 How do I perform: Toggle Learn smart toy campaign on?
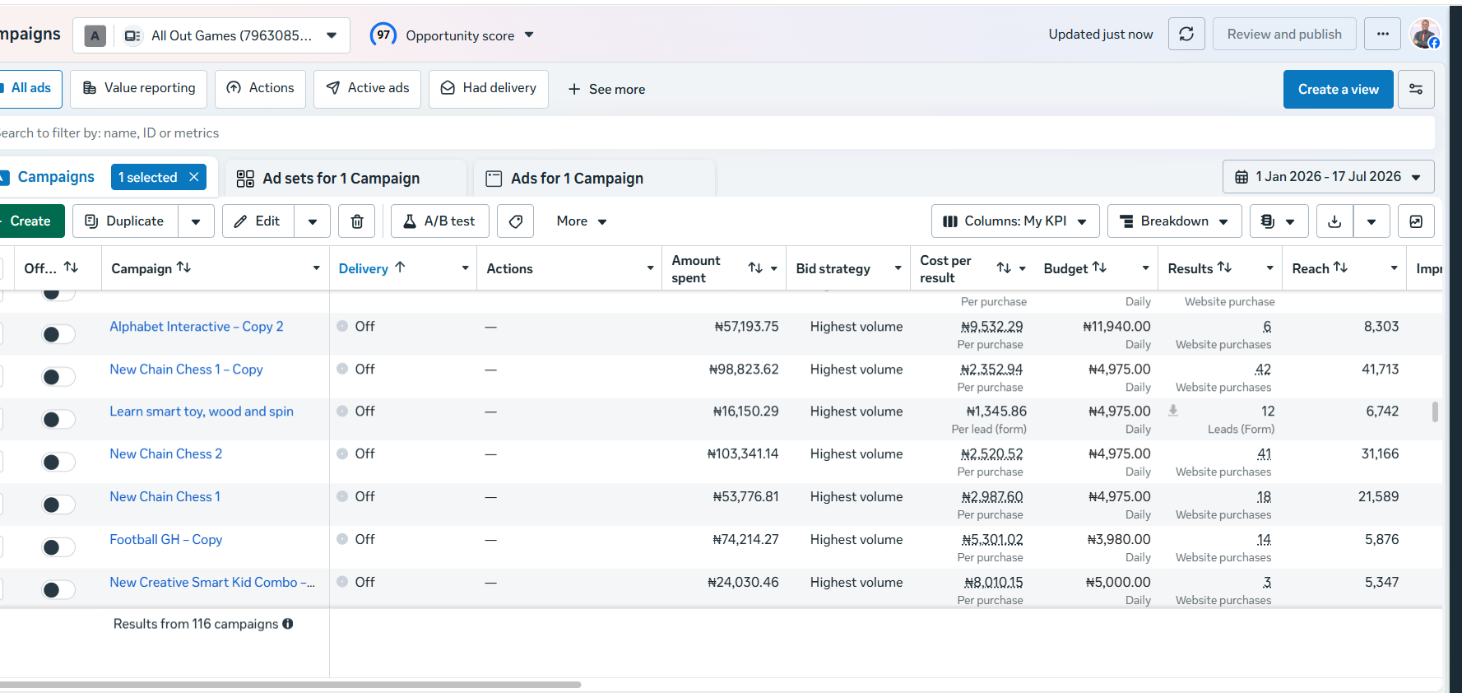(x=58, y=420)
